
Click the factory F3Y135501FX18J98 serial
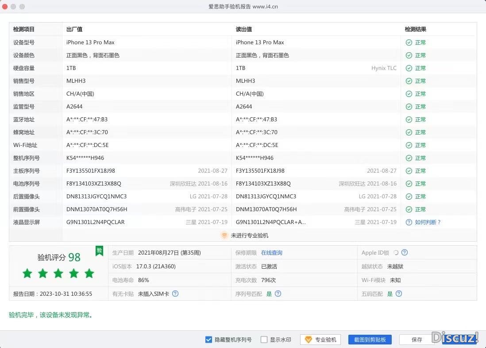pyautogui.click(x=90, y=171)
